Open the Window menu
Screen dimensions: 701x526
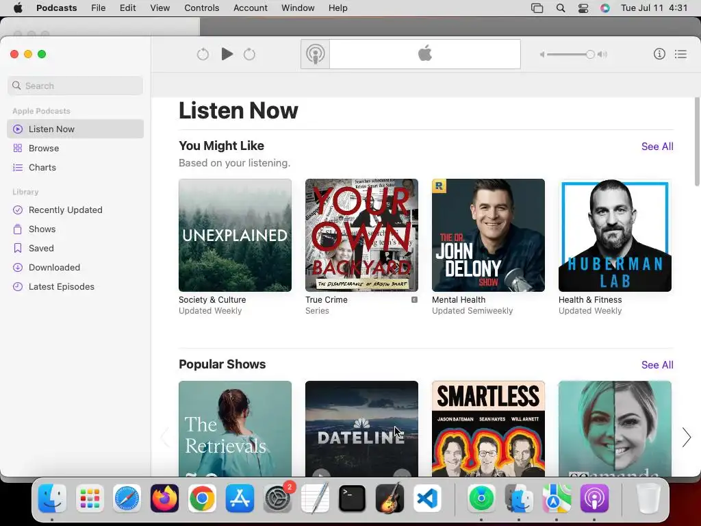click(298, 8)
